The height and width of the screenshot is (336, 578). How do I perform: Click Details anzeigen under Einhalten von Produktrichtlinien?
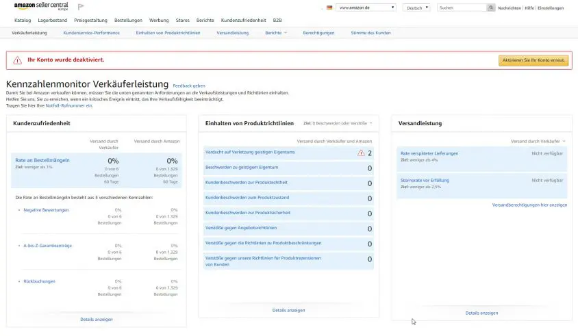tap(288, 310)
